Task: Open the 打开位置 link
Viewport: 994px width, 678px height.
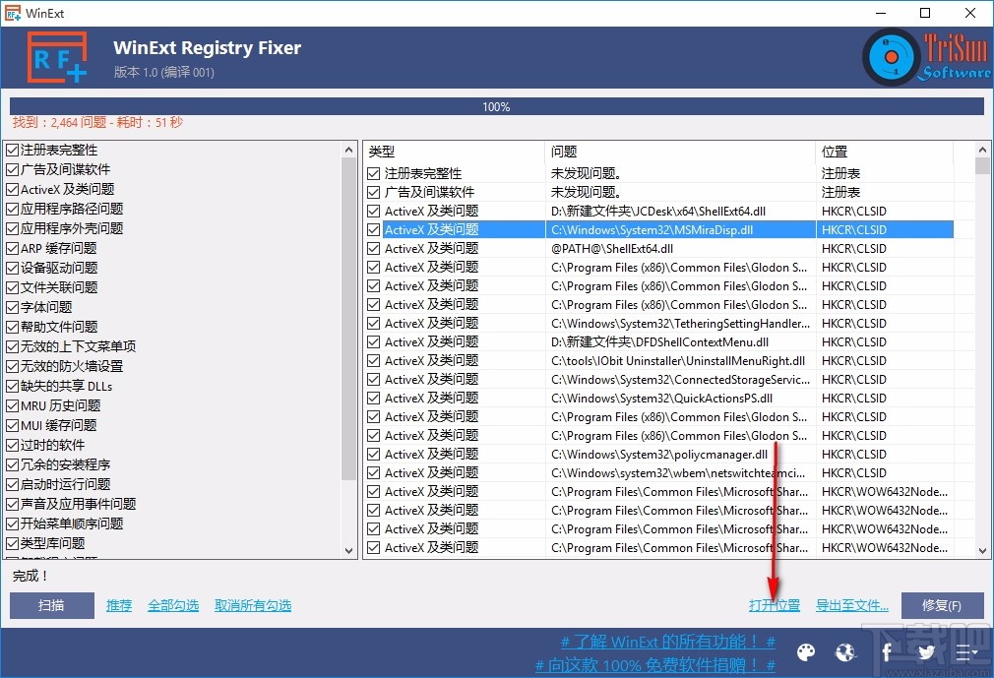Action: click(775, 604)
